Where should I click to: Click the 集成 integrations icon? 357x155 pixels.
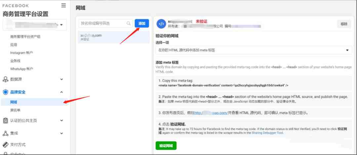point(6,133)
